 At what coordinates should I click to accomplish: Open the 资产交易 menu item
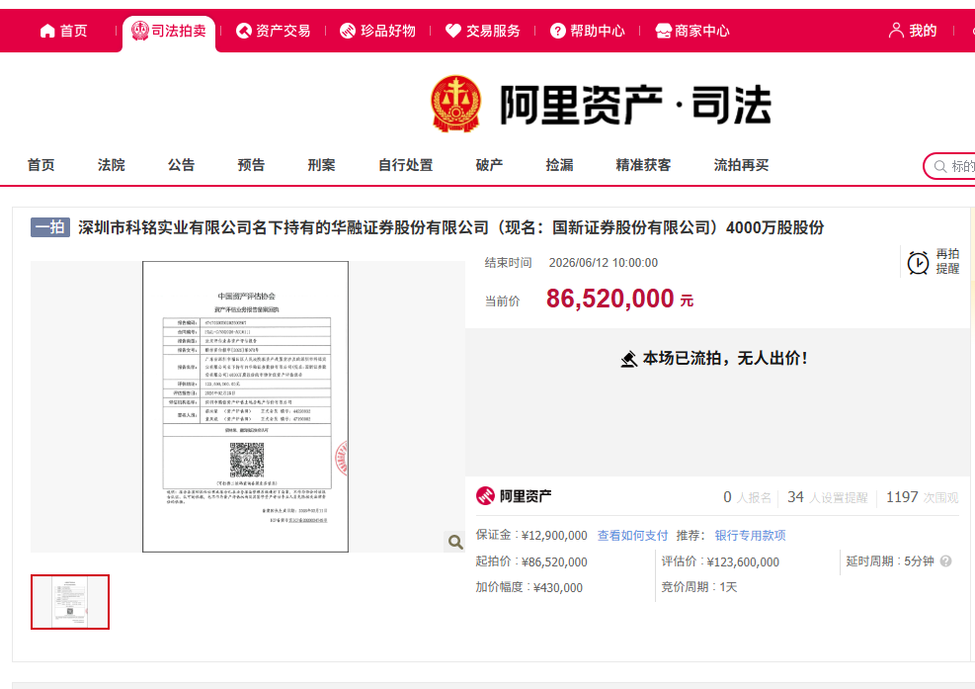point(273,31)
